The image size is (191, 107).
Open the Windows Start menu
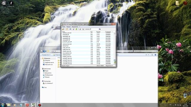pos(2,105)
